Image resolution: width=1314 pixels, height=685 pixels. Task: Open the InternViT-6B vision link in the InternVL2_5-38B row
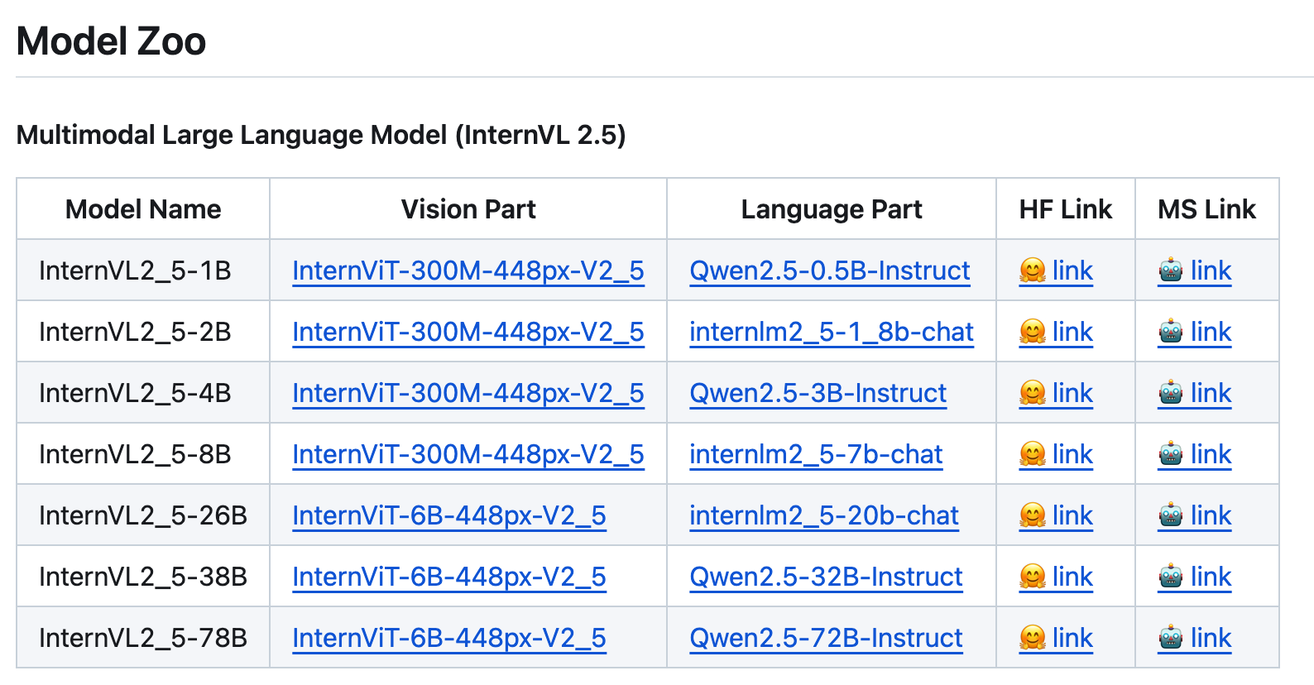[448, 577]
